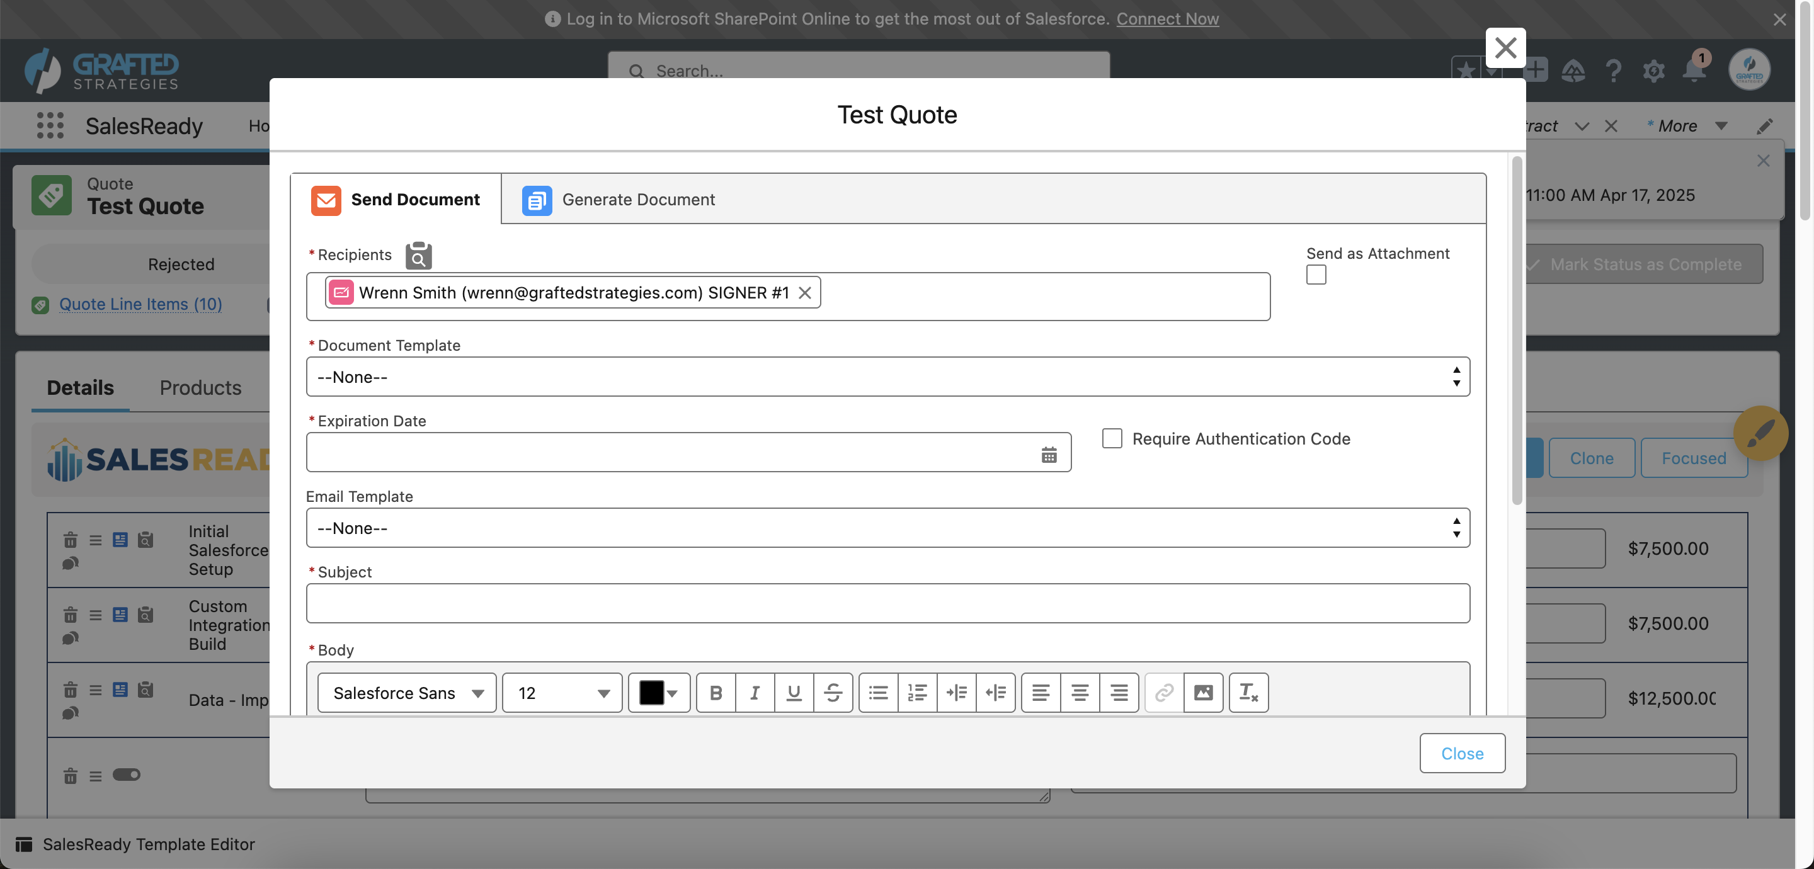1814x869 pixels.
Task: Center align the body text
Action: (1080, 693)
